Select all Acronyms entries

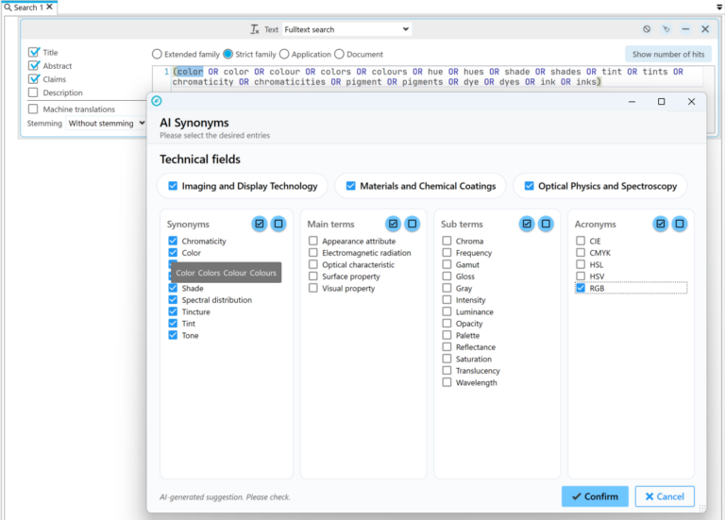pyautogui.click(x=661, y=224)
